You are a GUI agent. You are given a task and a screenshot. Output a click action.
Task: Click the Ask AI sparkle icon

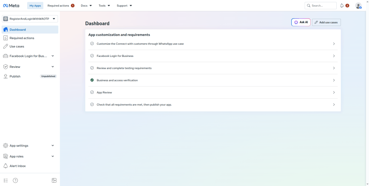(296, 22)
